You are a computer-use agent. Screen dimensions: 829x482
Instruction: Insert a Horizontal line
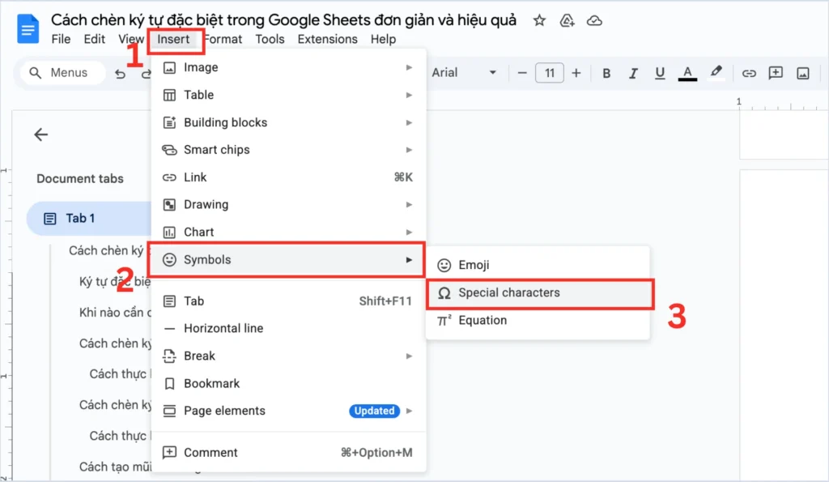(288, 328)
